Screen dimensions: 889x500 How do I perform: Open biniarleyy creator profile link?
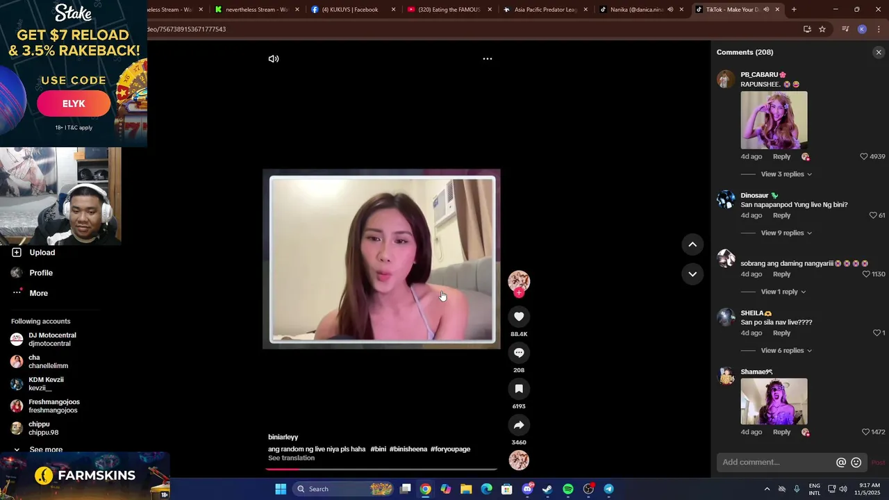tap(283, 437)
